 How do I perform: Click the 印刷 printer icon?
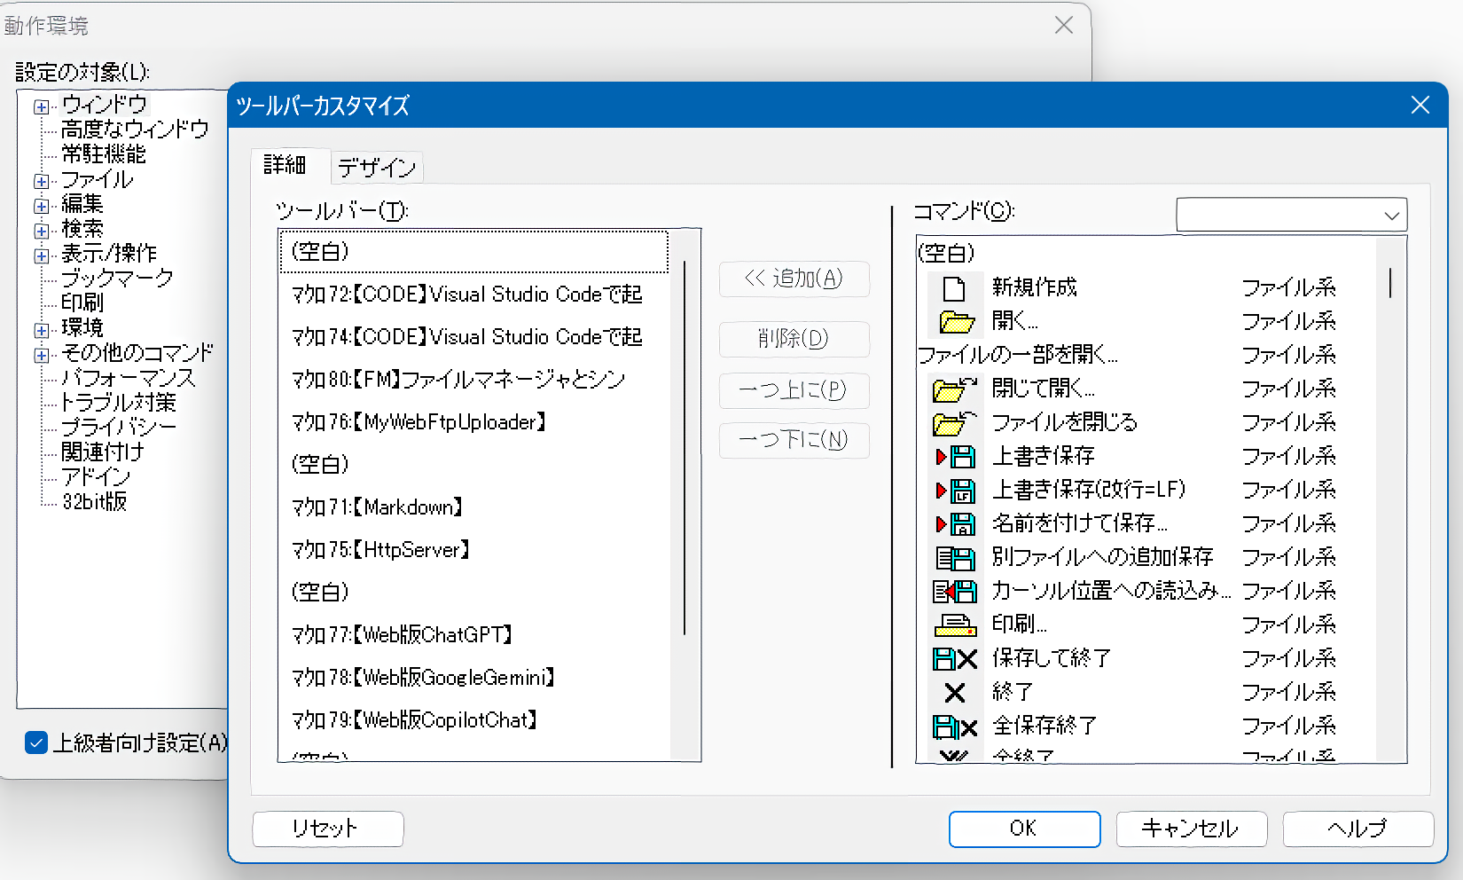(x=955, y=625)
